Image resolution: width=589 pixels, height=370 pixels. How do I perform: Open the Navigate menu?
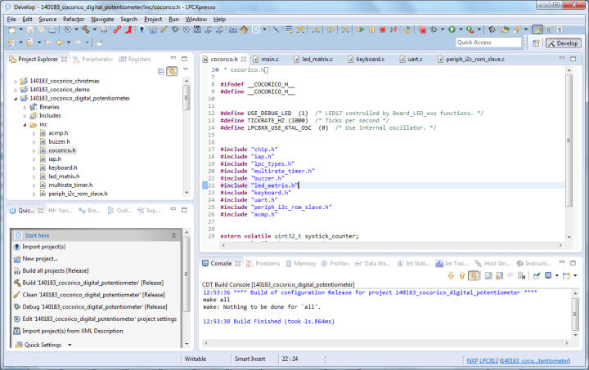click(x=102, y=19)
